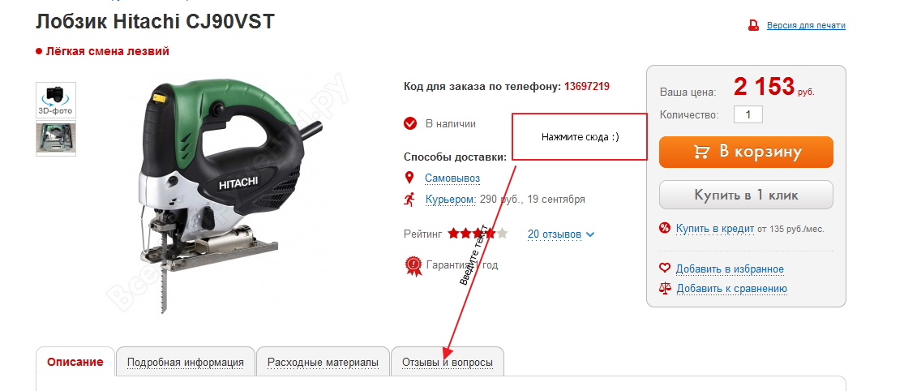
Task: Select the Описание tab
Action: coord(75,362)
